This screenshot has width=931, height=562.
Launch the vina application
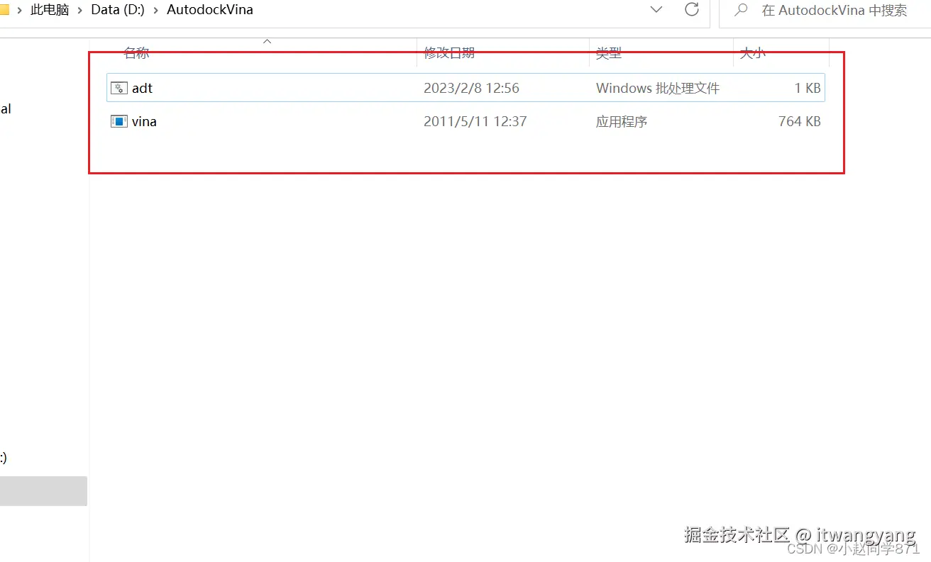click(x=144, y=121)
